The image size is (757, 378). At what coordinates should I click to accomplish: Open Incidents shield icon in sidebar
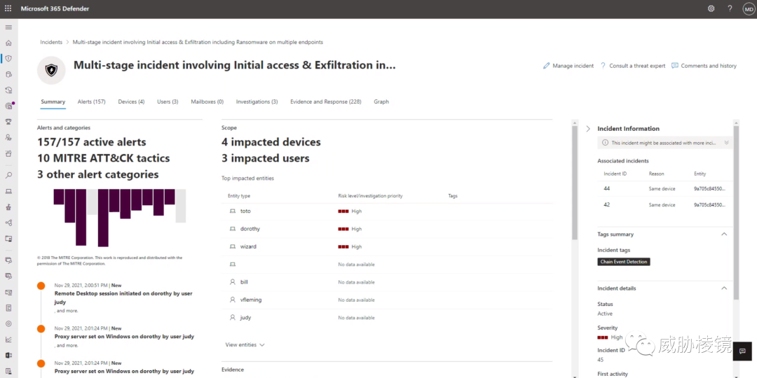8,58
